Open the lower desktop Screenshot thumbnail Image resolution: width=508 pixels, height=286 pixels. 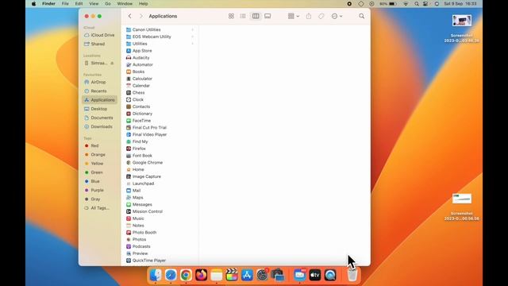coord(462,199)
